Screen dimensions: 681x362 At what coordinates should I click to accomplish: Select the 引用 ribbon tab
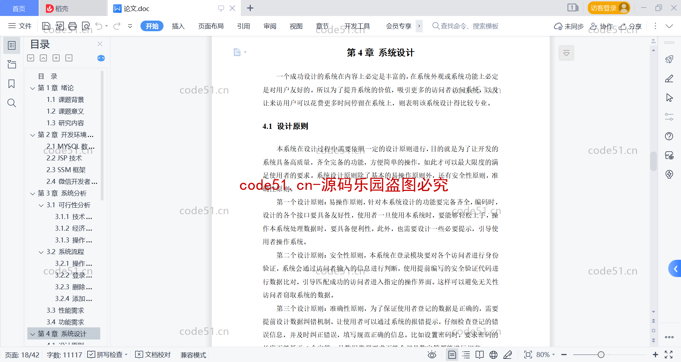(x=244, y=26)
